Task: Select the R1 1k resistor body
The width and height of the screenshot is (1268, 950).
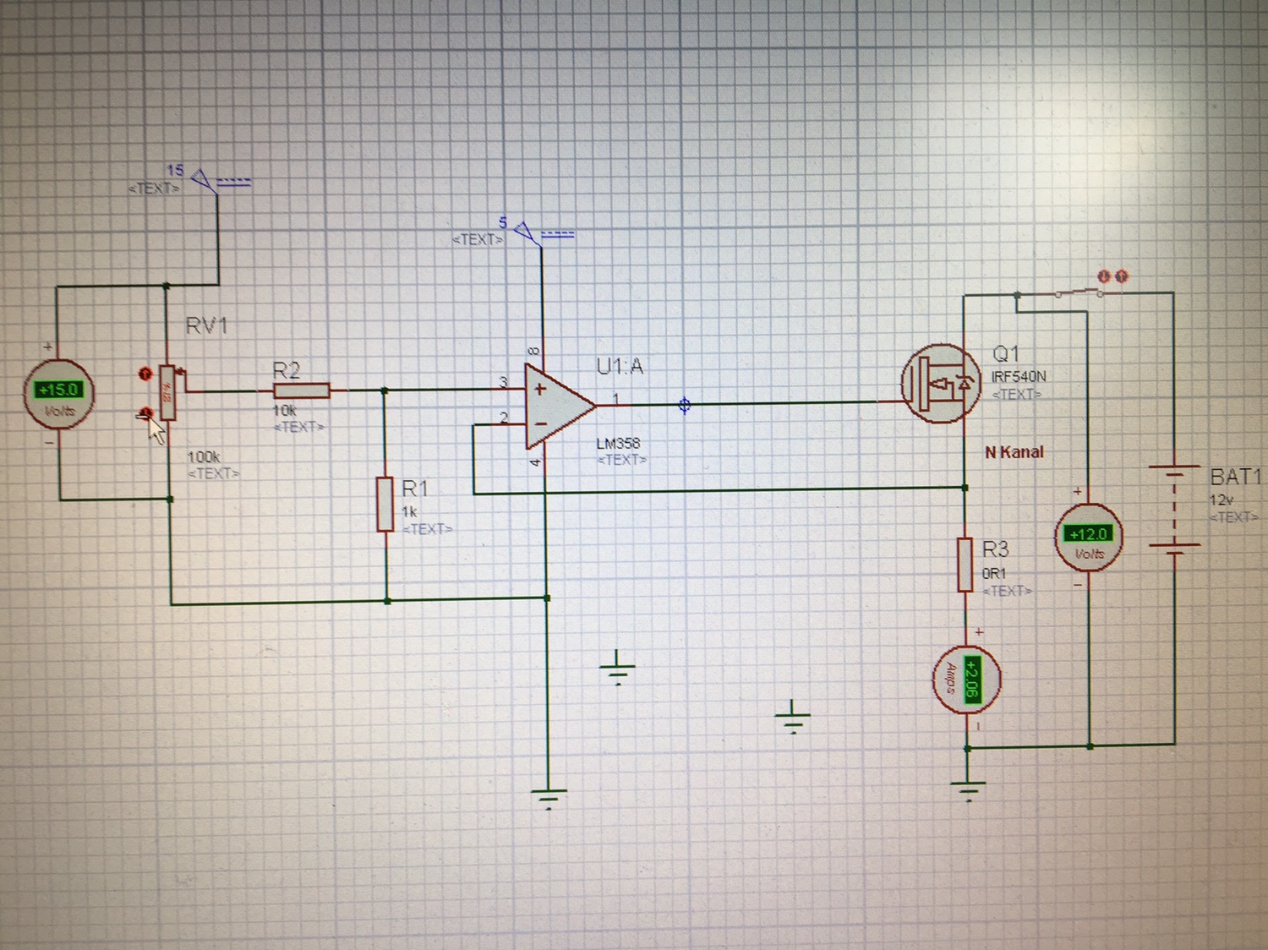Action: [385, 504]
